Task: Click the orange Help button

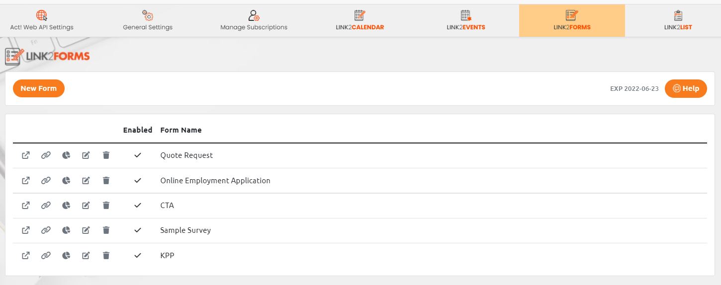Action: [x=686, y=88]
